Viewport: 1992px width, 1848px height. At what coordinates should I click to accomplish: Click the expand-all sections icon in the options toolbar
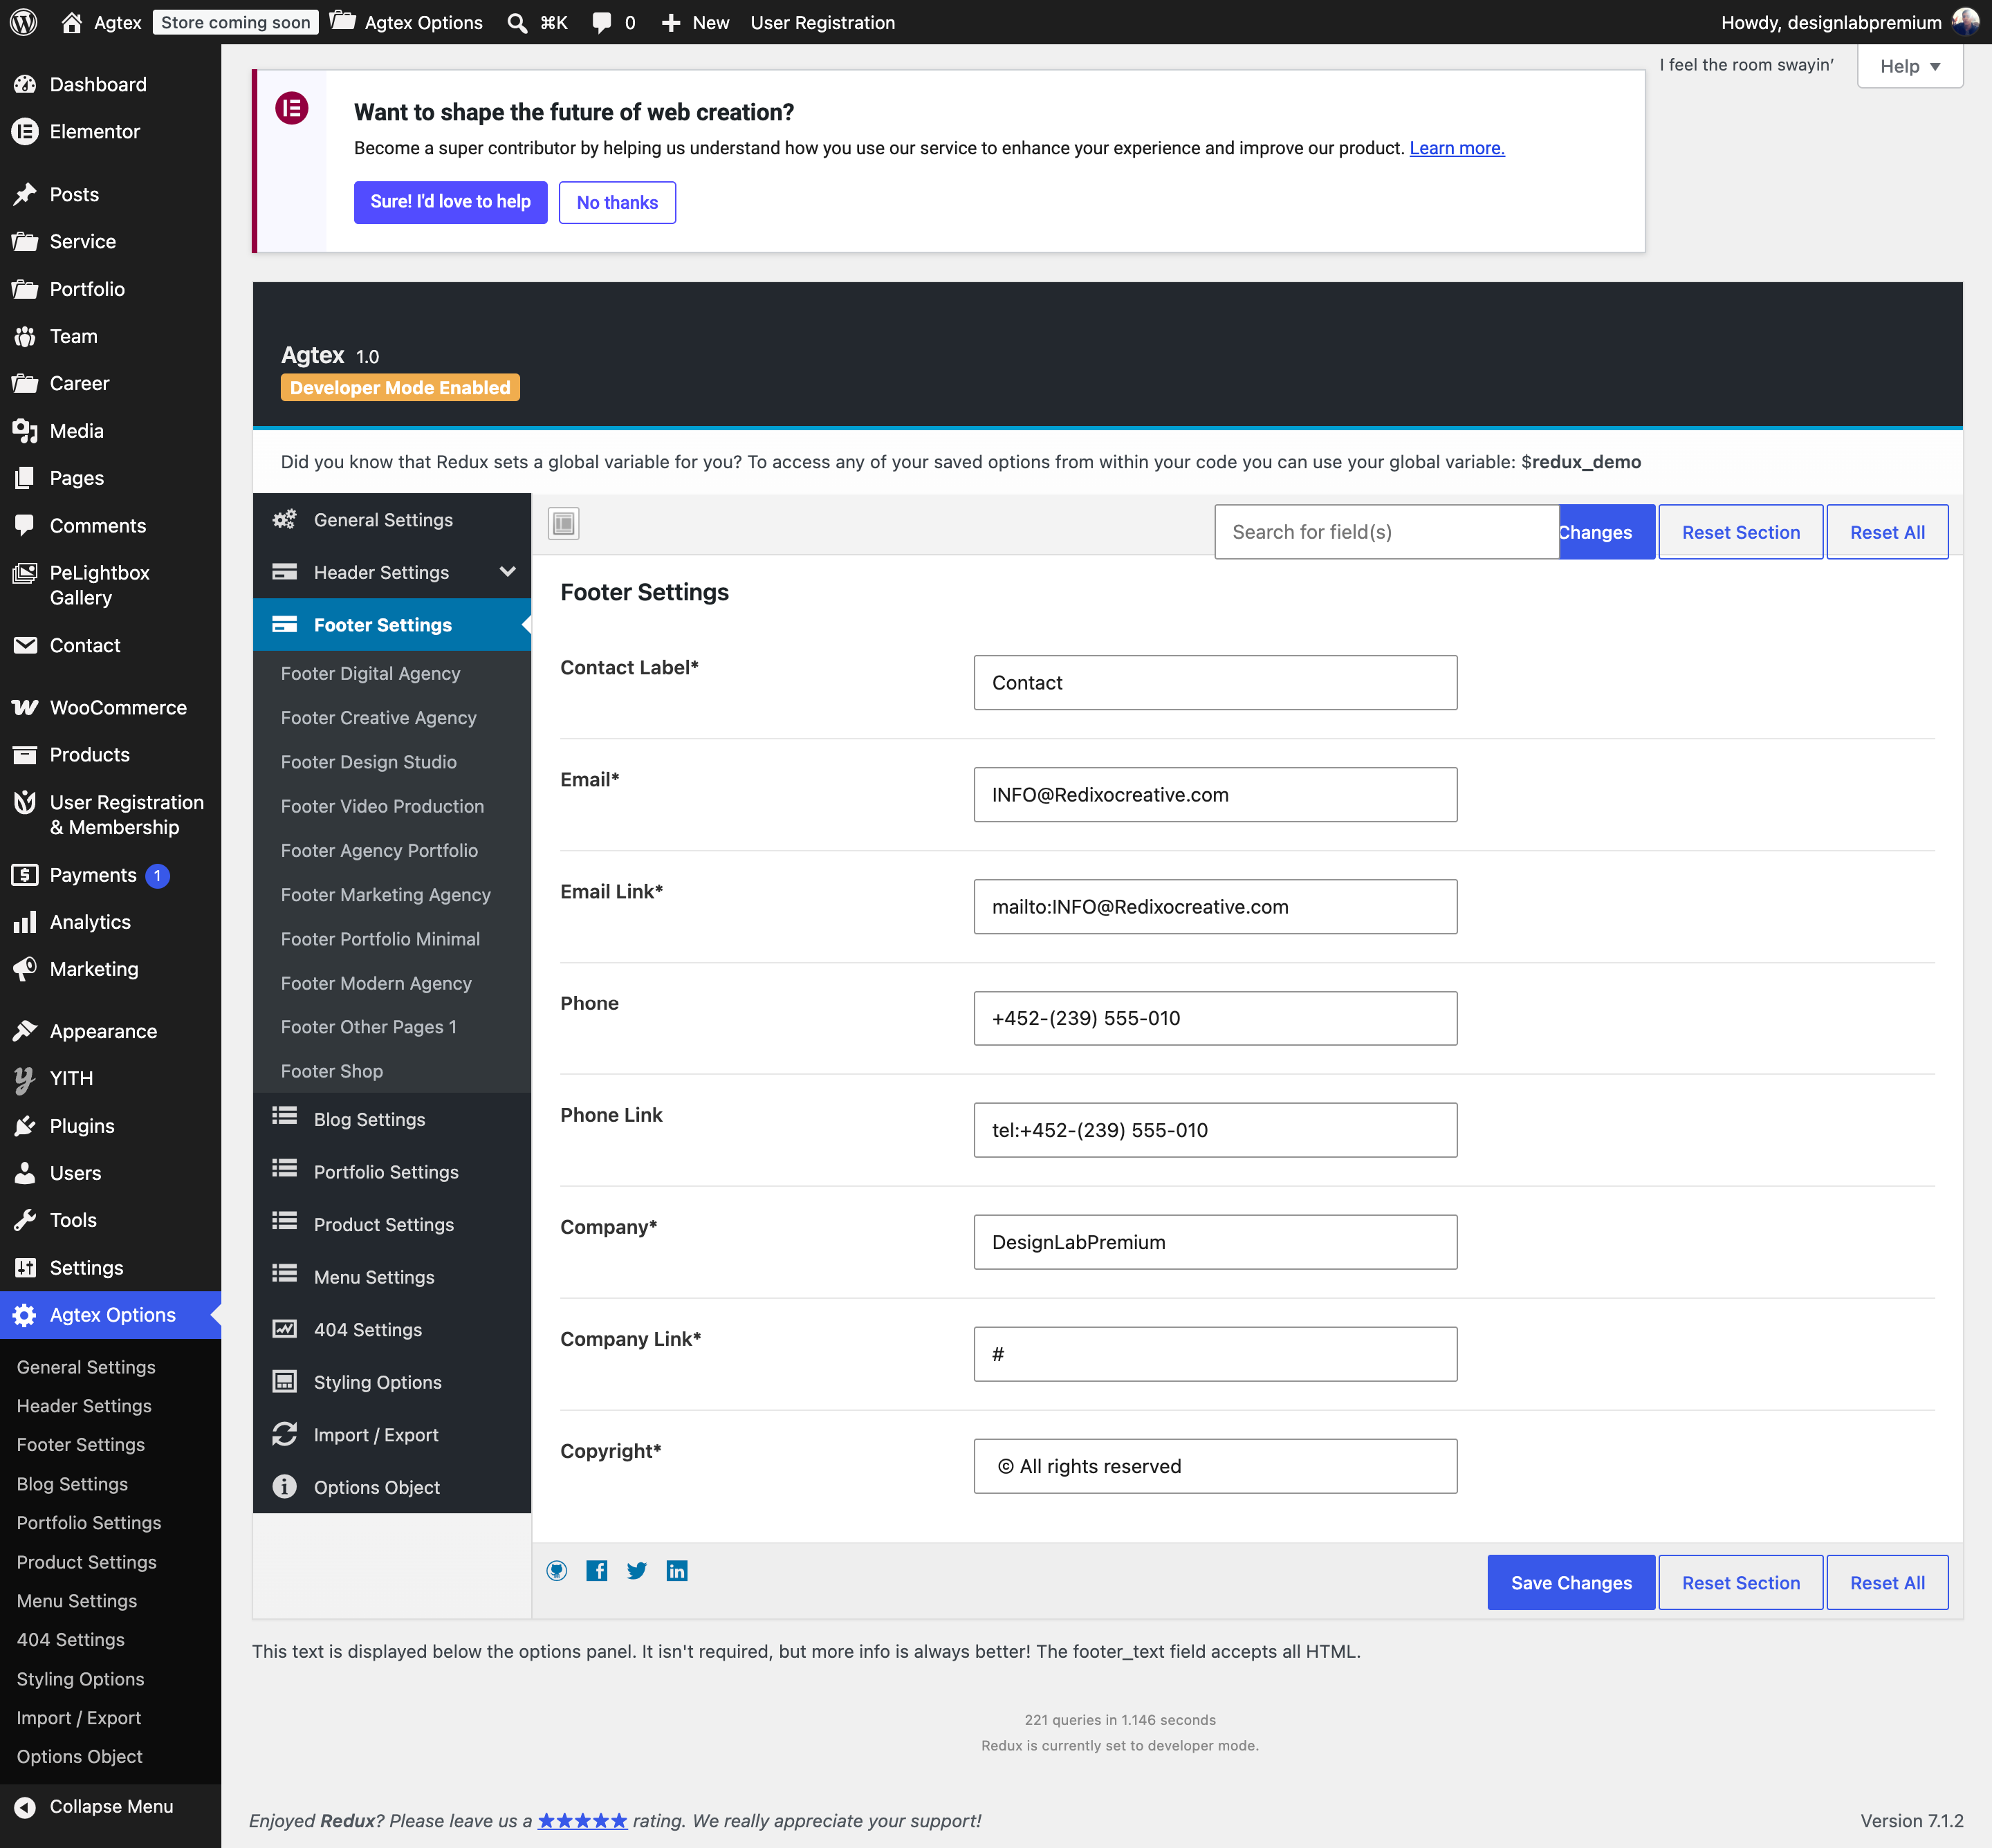[x=563, y=523]
